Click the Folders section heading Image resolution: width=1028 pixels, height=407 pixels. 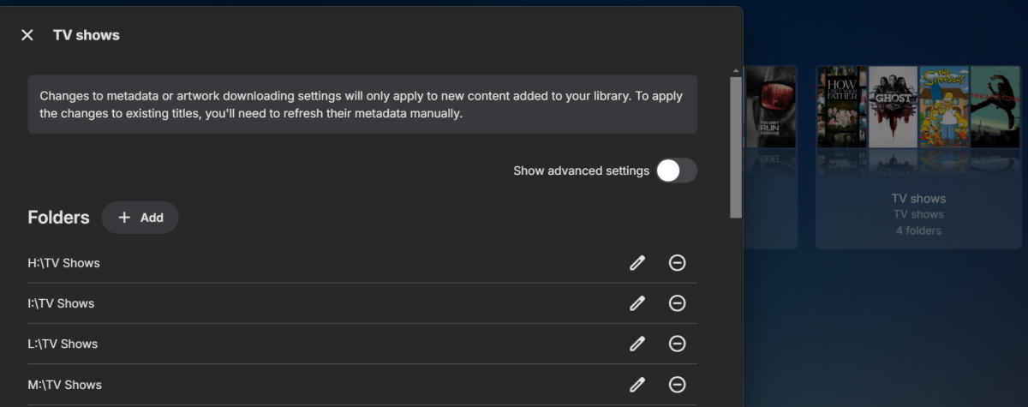(x=58, y=218)
